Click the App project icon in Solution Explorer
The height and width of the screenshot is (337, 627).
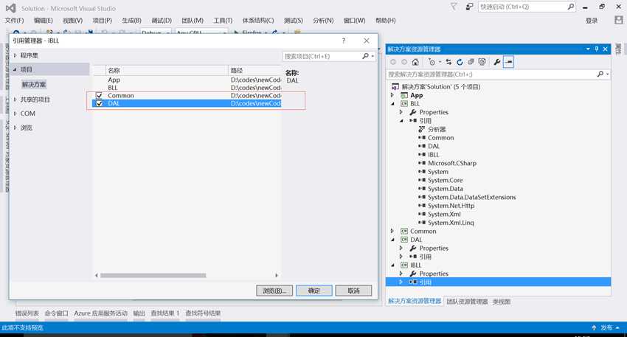[404, 95]
